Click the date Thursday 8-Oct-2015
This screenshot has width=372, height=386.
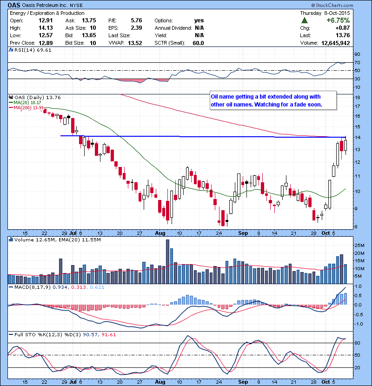(325, 13)
